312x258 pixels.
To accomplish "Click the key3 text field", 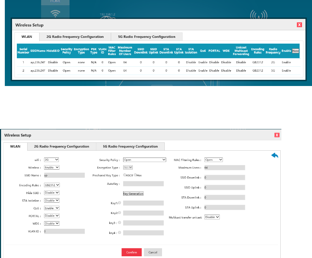I will point(143,223).
